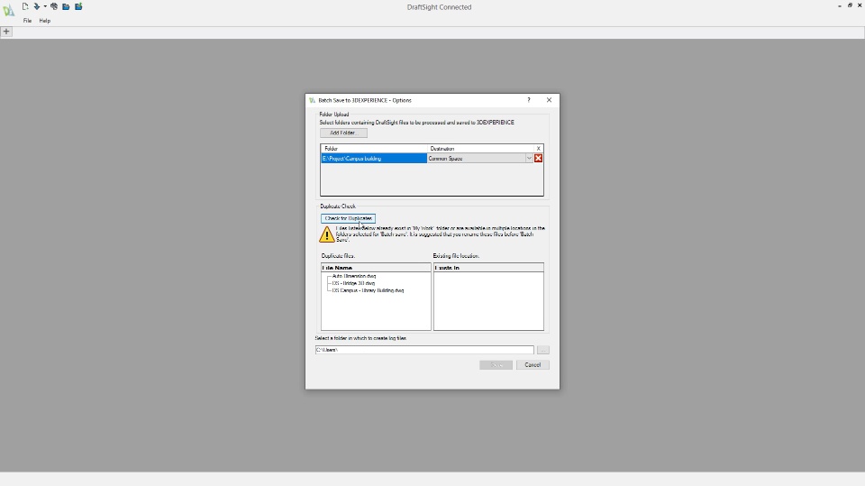Open the small arrow beside import icon
This screenshot has width=865, height=486.
pyautogui.click(x=45, y=6)
